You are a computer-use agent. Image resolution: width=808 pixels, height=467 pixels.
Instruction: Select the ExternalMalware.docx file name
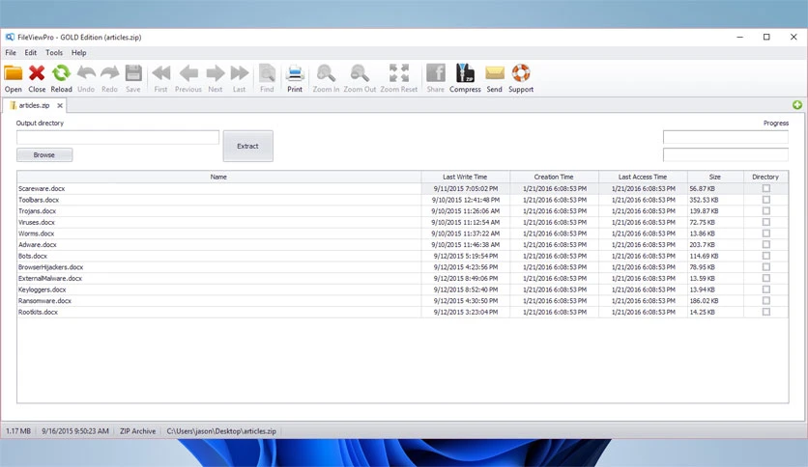[x=50, y=278]
